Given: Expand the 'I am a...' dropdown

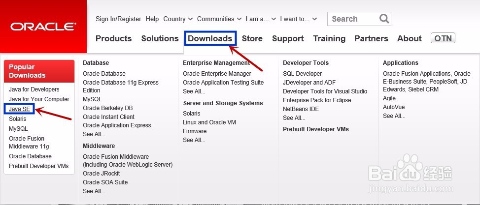Looking at the screenshot, I should [261, 19].
